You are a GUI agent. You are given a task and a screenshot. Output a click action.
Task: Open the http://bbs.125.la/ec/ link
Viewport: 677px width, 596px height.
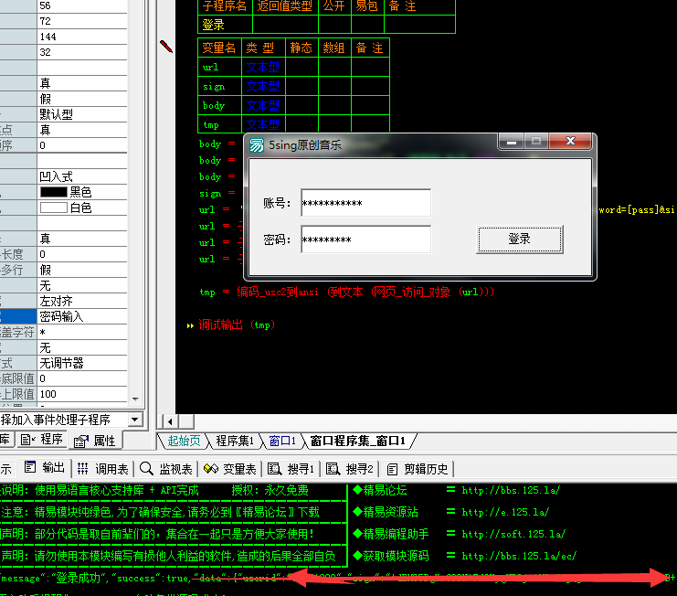click(x=519, y=556)
